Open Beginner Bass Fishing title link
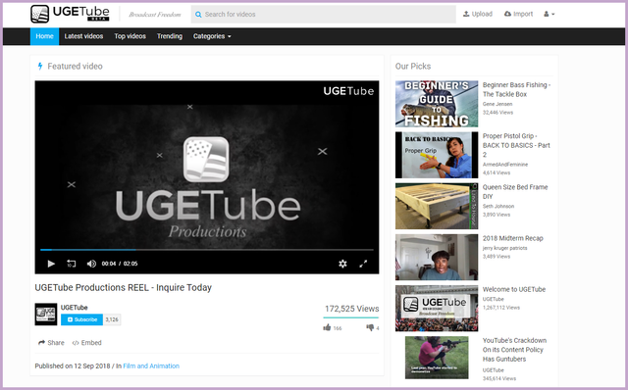628x390 pixels. click(516, 89)
